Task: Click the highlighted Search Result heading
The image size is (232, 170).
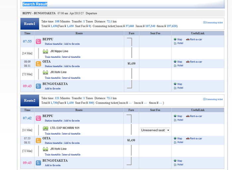Action: coord(35,4)
